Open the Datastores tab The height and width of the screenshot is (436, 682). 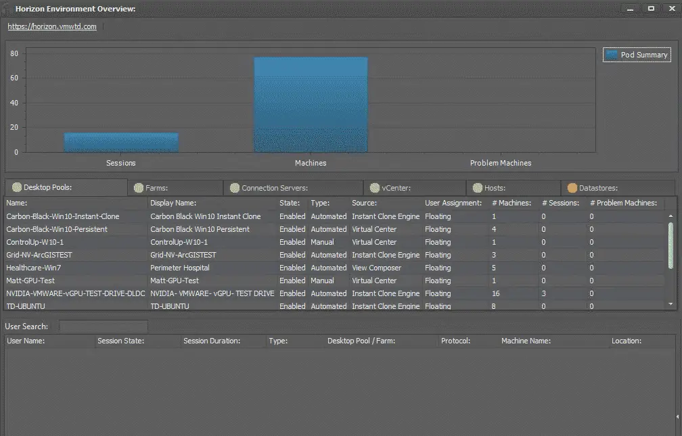[618, 188]
